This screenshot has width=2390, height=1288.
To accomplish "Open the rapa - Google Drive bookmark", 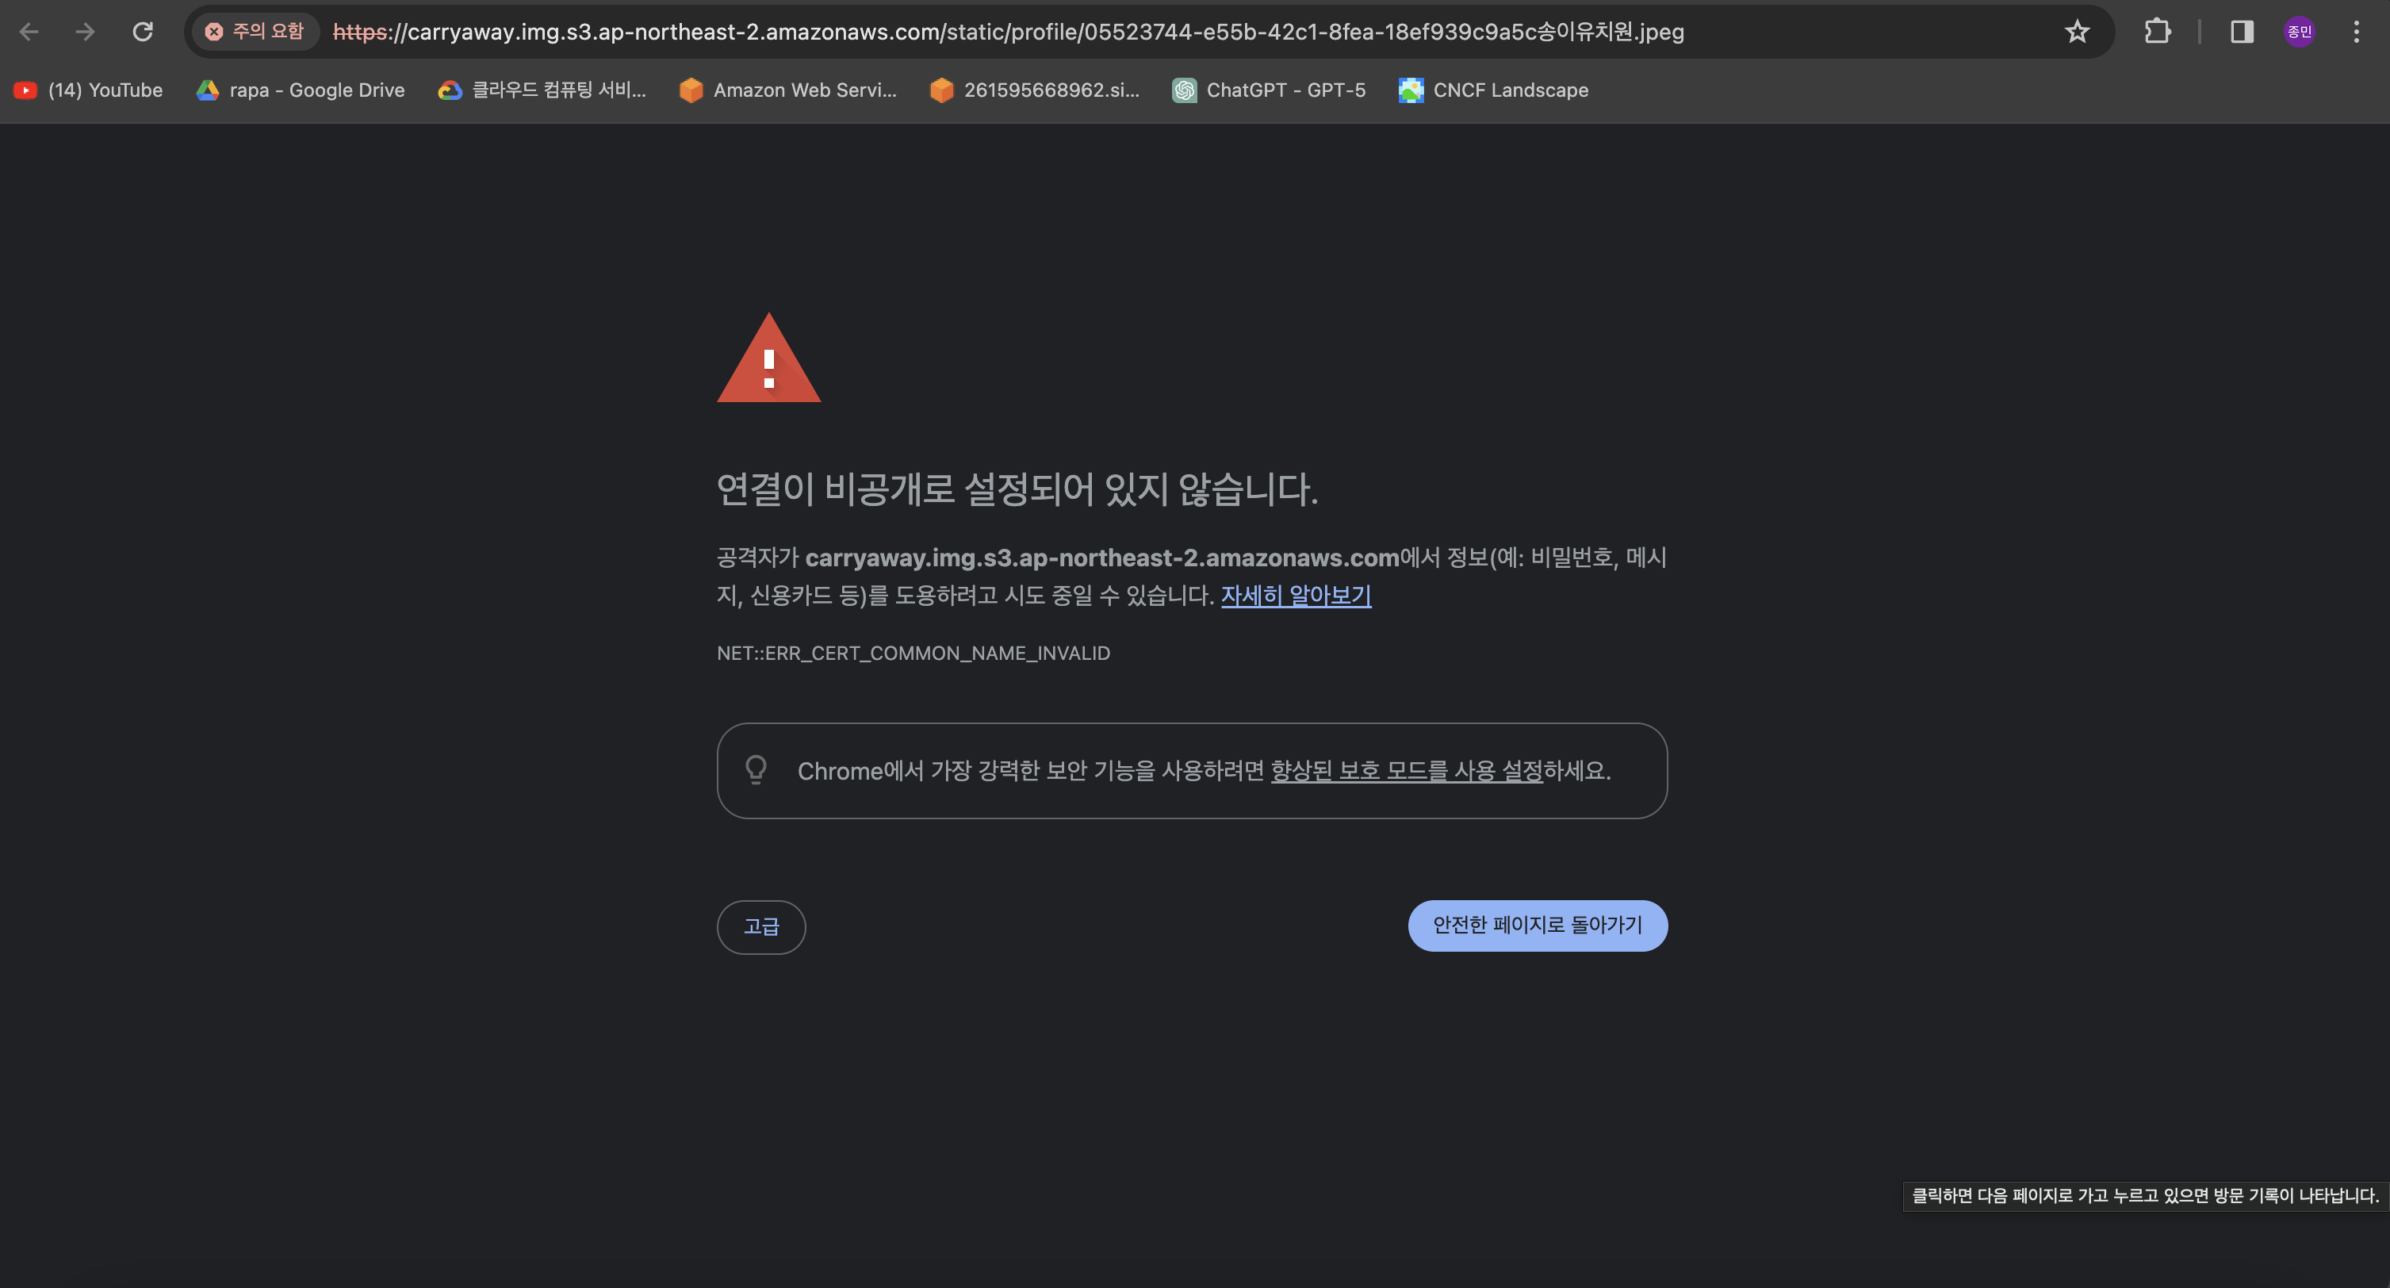I will [301, 90].
